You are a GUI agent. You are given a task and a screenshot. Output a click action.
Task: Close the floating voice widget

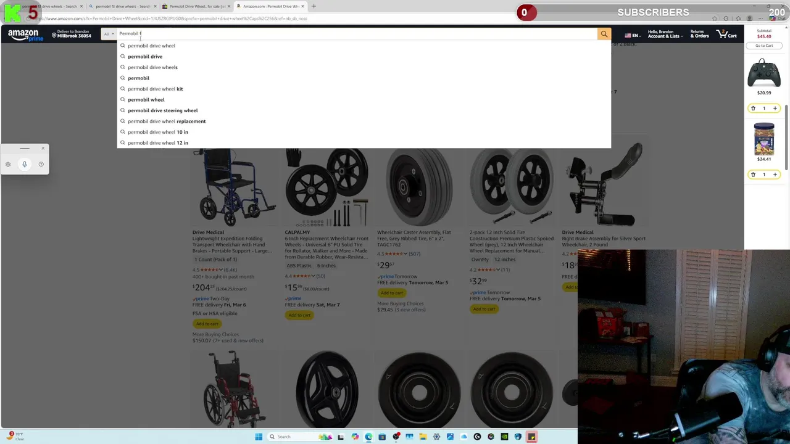43,148
